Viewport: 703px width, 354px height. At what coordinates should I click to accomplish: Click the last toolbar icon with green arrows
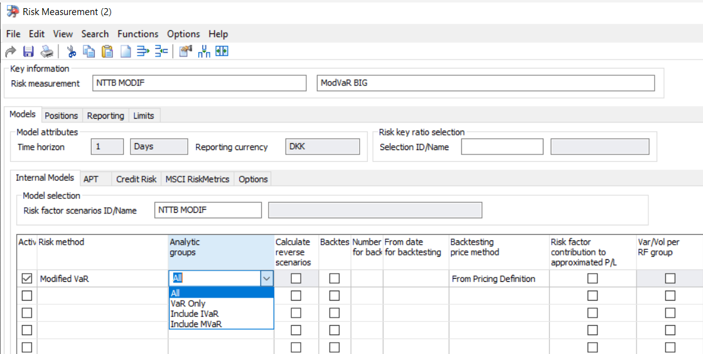[x=222, y=51]
